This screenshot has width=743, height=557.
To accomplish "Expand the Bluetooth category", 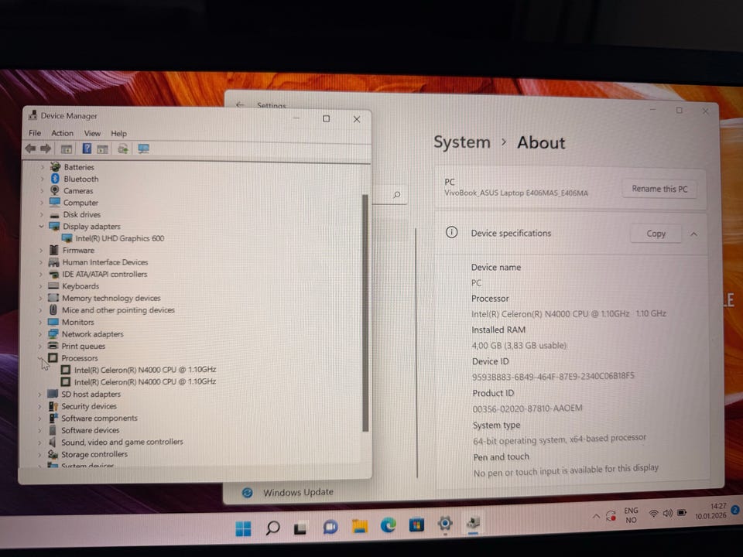I will 42,179.
